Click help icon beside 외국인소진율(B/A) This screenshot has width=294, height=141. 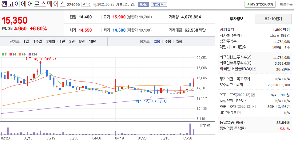(x=254, y=69)
